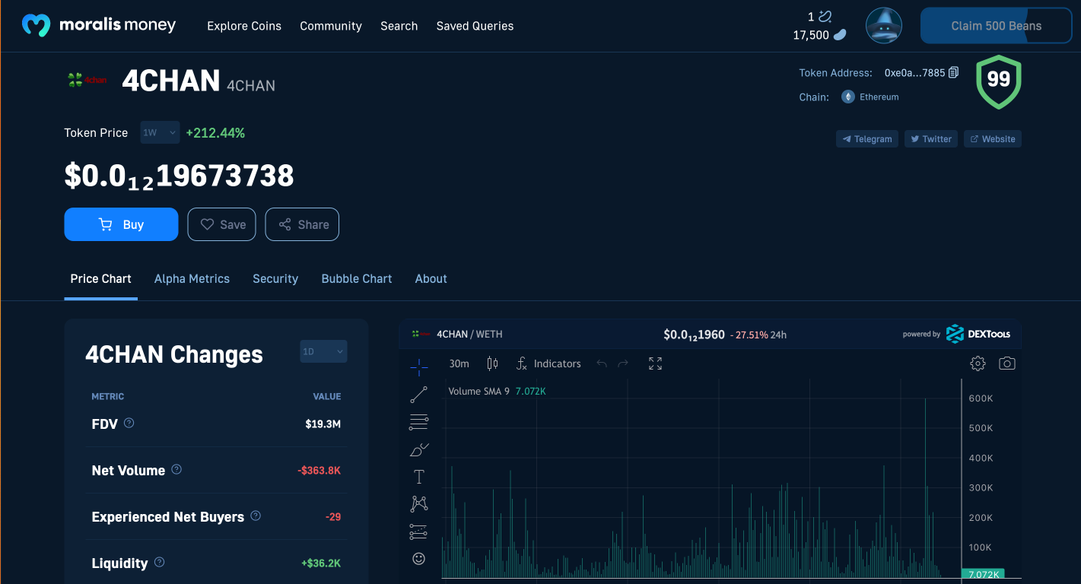Save the 4CHAN token
The image size is (1081, 584).
pyautogui.click(x=221, y=224)
